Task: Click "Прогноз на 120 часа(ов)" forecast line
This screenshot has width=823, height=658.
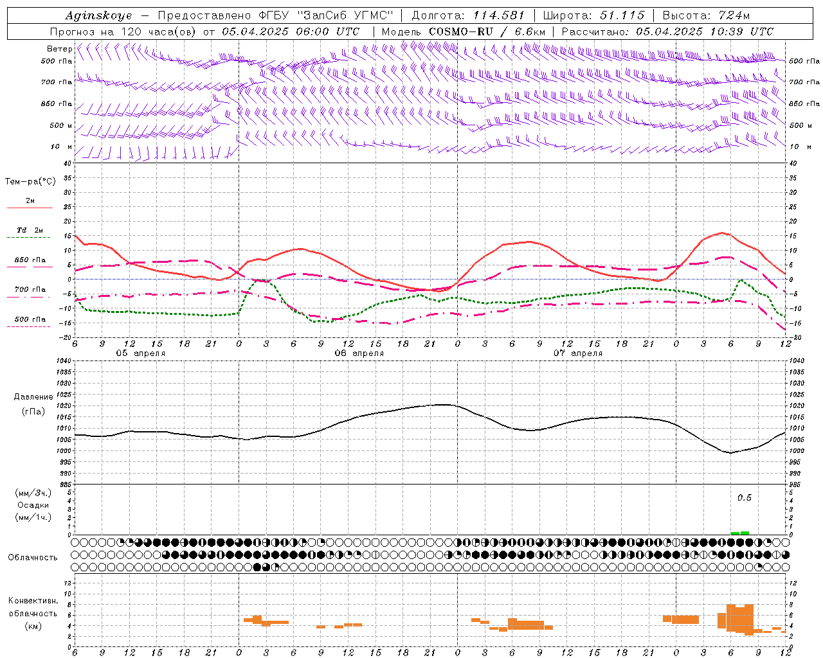Action: [124, 31]
